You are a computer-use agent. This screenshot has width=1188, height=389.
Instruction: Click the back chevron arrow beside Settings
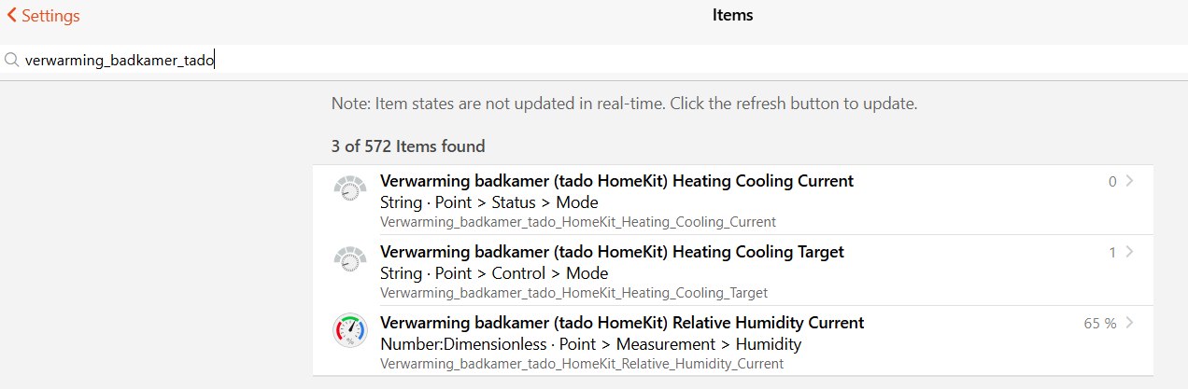11,16
